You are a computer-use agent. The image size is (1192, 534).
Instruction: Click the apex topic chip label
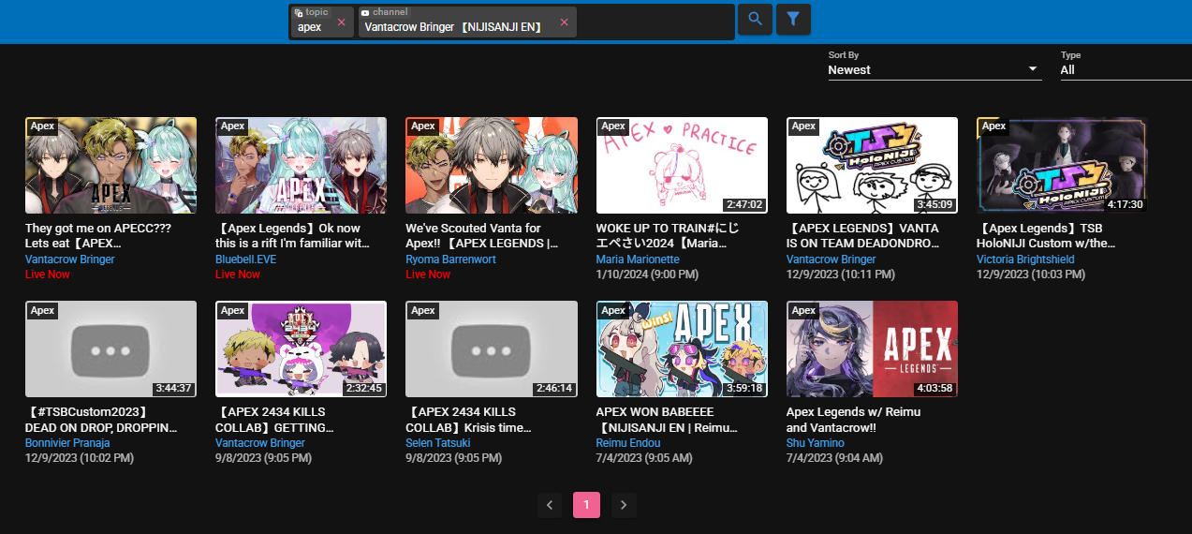tap(310, 27)
